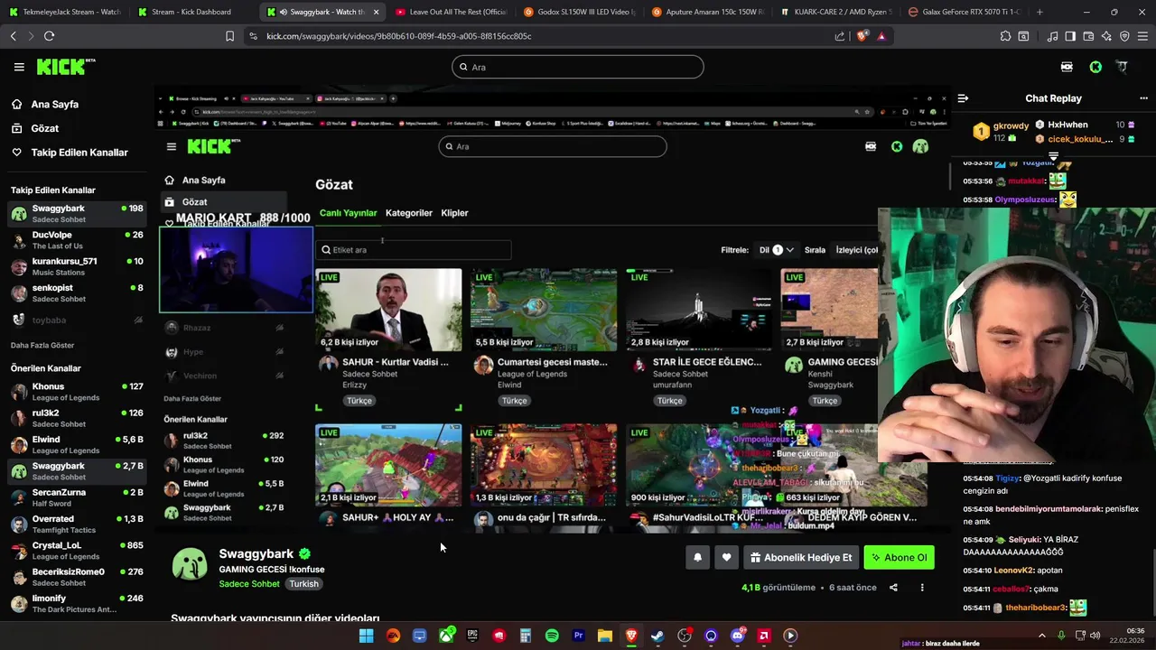Click the Sadece Sohbet category link under Swaggybark

click(249, 584)
